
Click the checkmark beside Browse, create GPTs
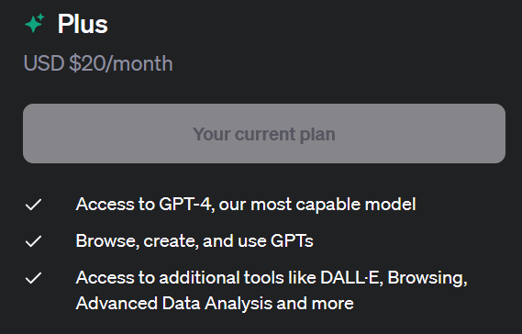33,241
